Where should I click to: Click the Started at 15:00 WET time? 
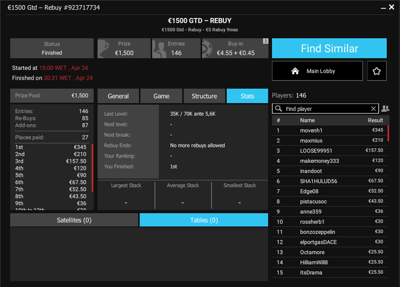(63, 68)
